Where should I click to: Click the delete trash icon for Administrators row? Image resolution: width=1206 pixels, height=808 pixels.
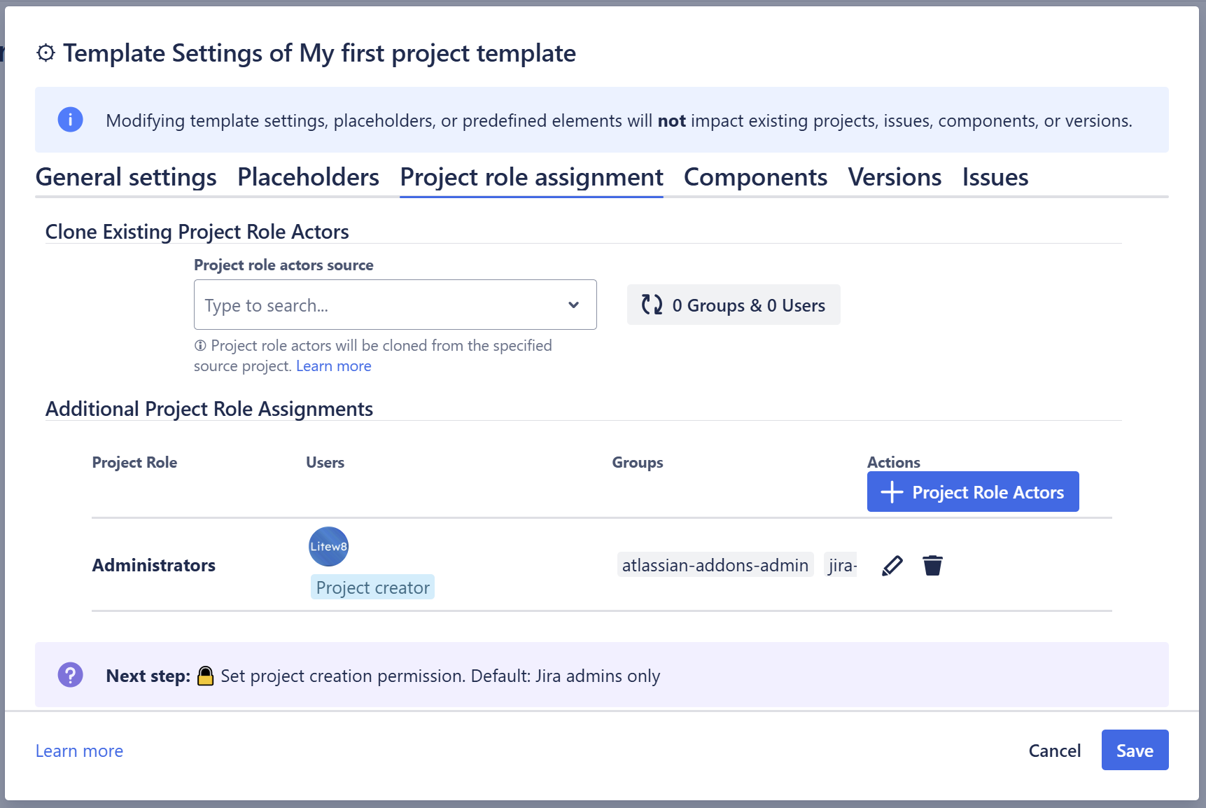(x=932, y=565)
